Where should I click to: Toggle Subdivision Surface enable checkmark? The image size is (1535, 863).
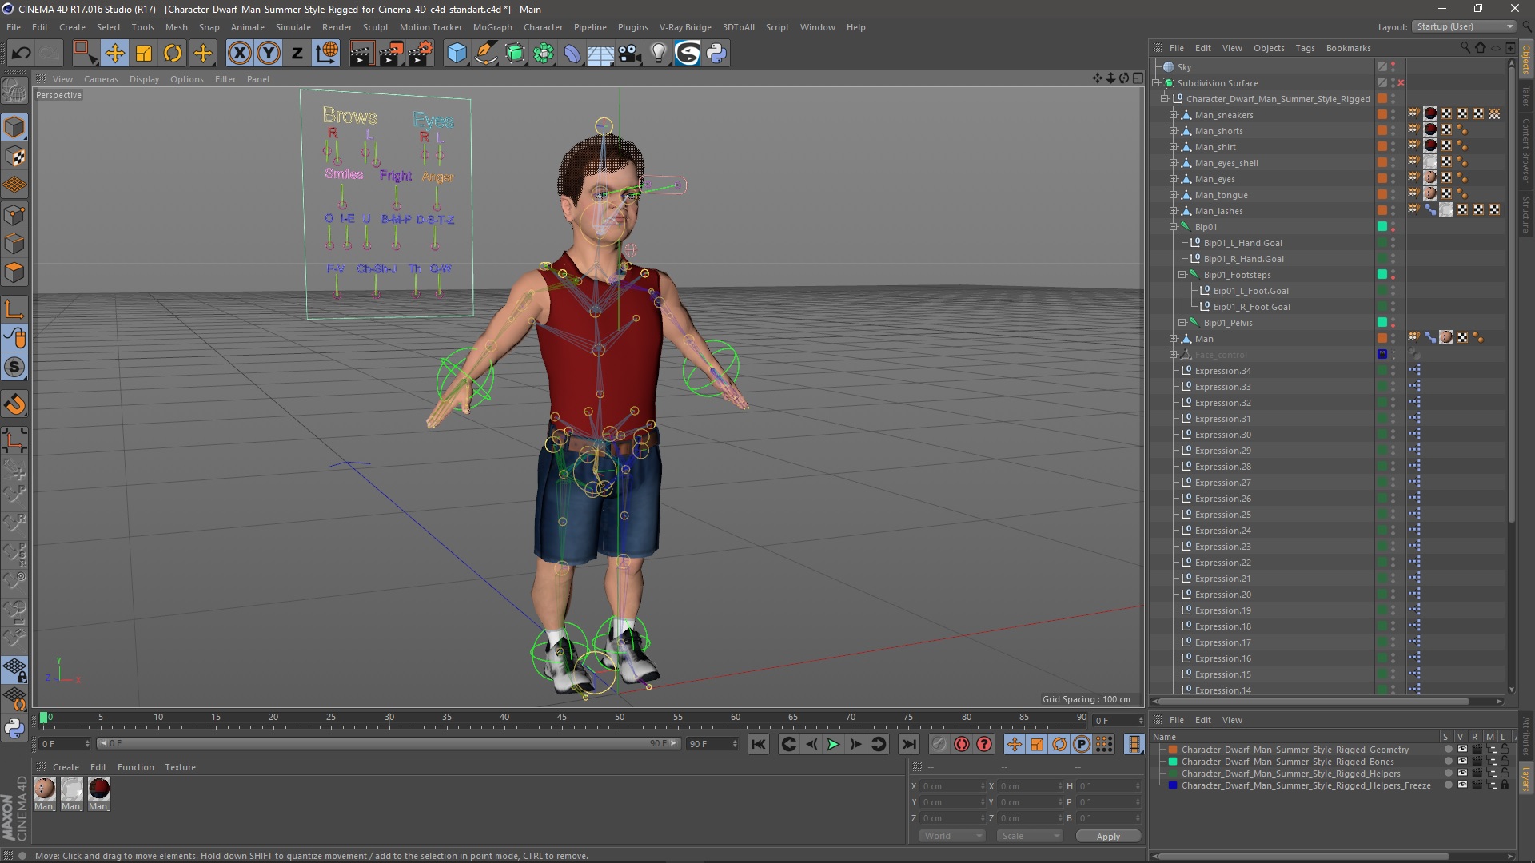1401,83
